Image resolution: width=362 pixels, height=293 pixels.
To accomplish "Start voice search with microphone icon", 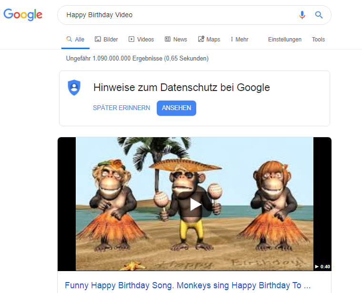I will (302, 15).
